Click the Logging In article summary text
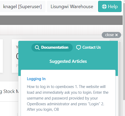The width and height of the screenshot is (125, 116). pyautogui.click(x=68, y=98)
